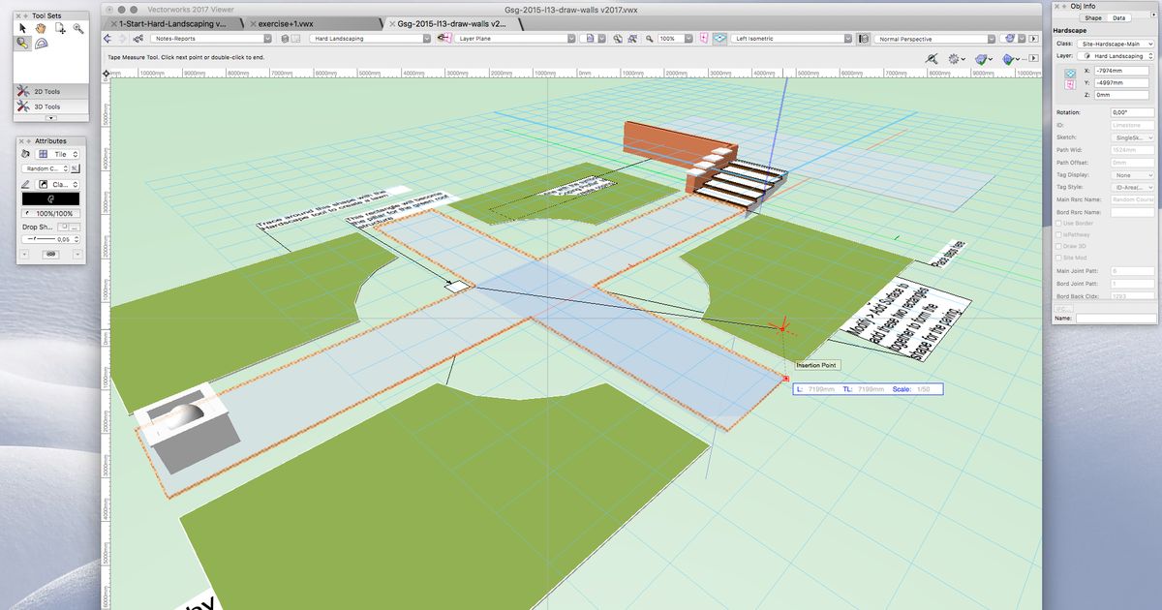Toggle the Draw 3D checkbox
This screenshot has height=610, width=1162.
click(1059, 246)
